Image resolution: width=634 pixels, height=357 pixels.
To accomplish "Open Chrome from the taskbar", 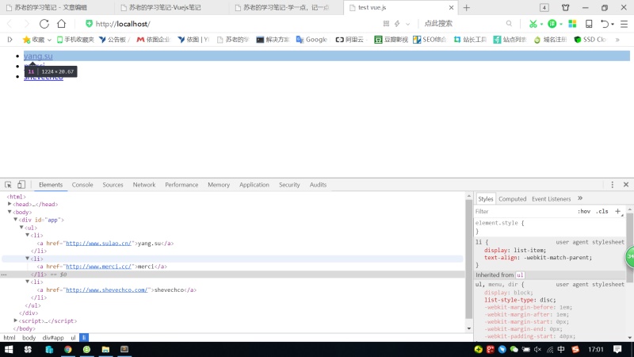I will coord(67,349).
